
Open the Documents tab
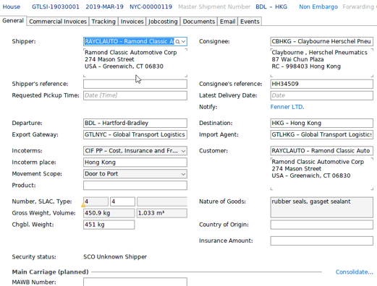coord(199,22)
